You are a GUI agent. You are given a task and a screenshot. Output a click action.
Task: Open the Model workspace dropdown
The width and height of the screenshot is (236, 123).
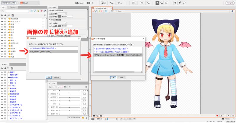point(29,3)
